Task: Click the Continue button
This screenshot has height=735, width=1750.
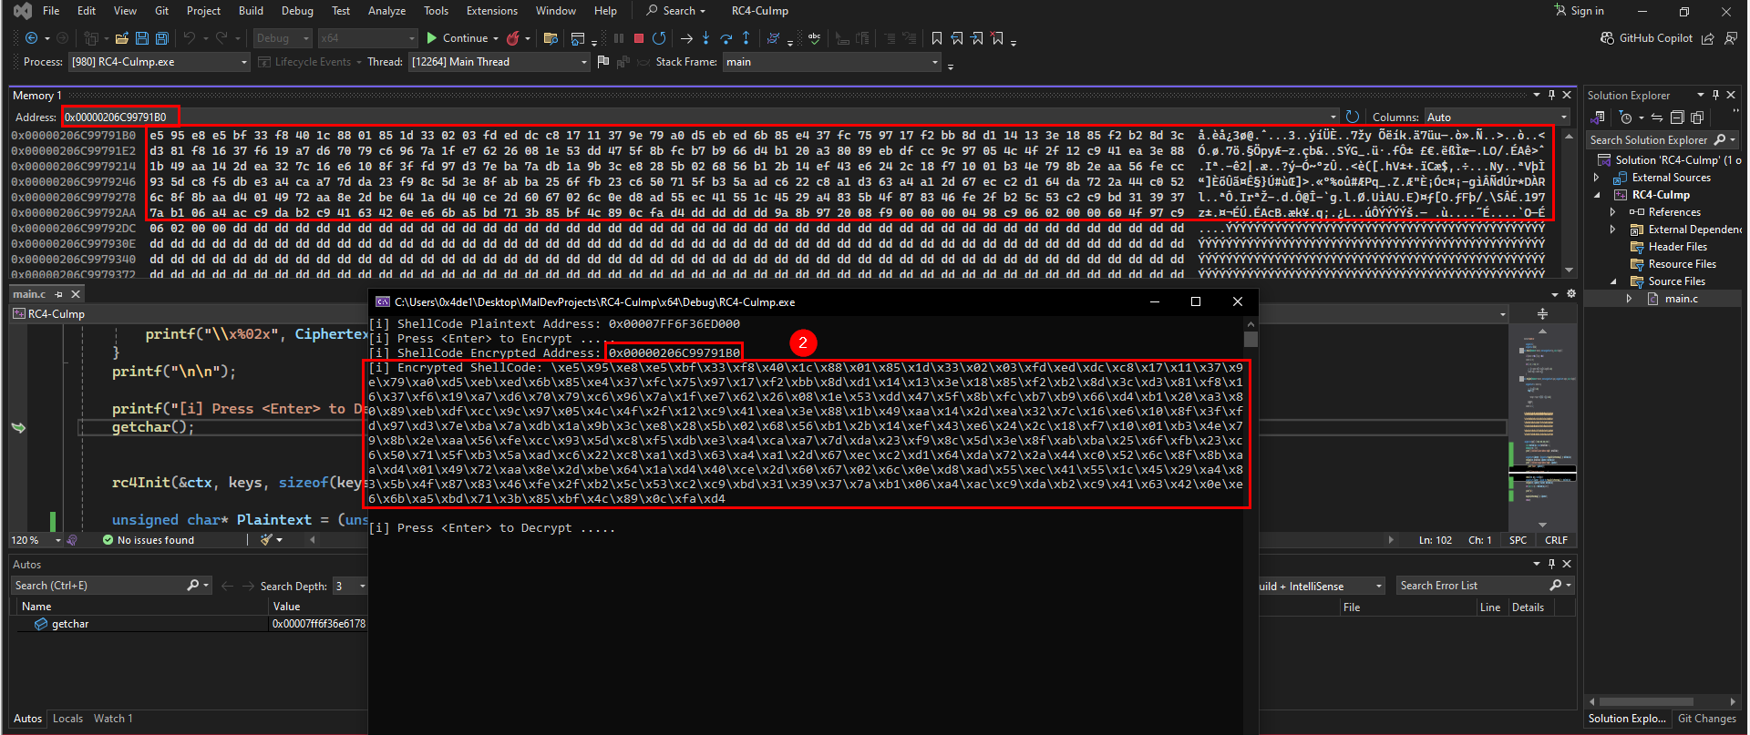Action: pos(458,38)
